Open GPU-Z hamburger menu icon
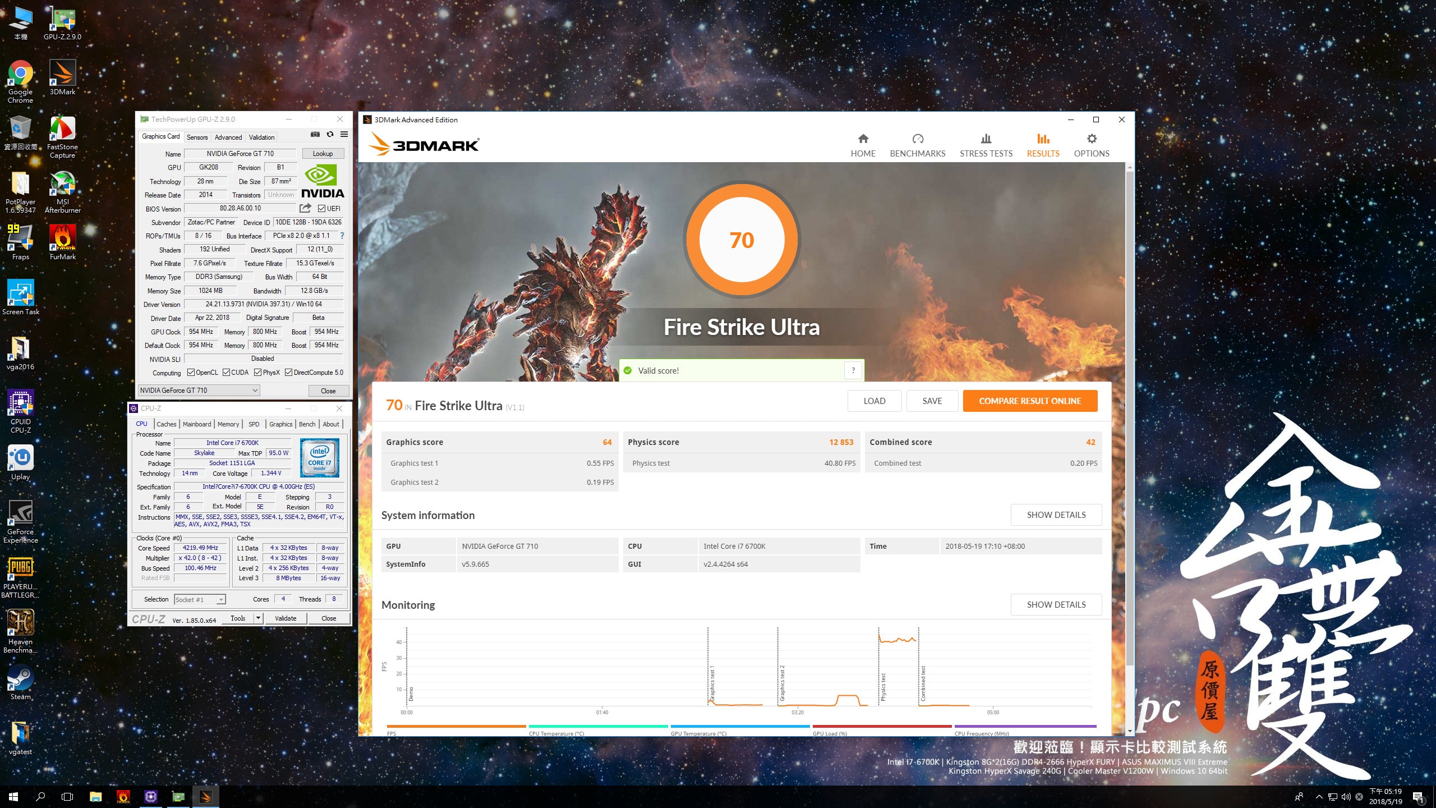The height and width of the screenshot is (808, 1436). pos(344,135)
